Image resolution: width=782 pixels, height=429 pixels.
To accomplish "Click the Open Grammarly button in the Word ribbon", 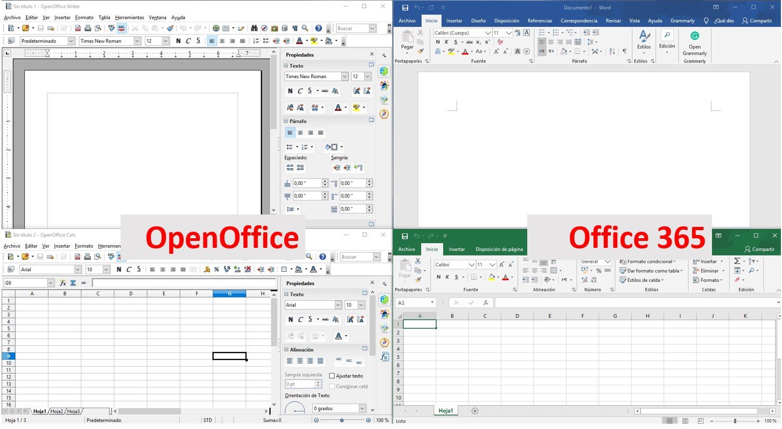I will 695,43.
